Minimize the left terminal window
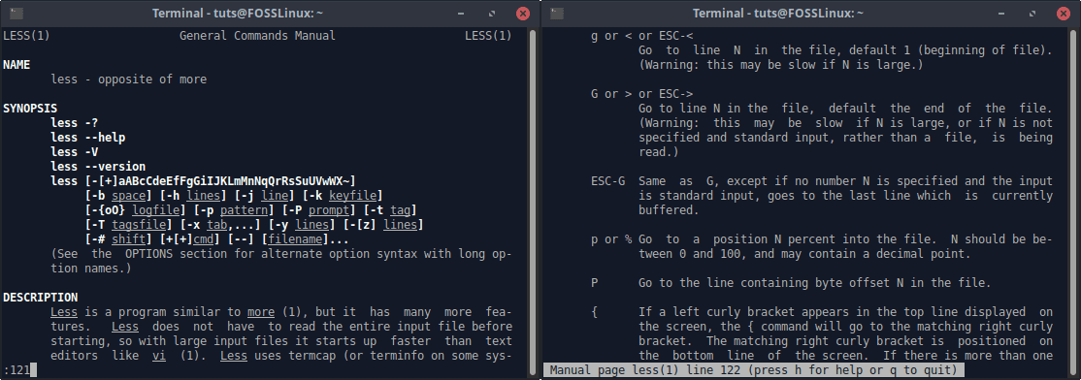 (x=460, y=13)
